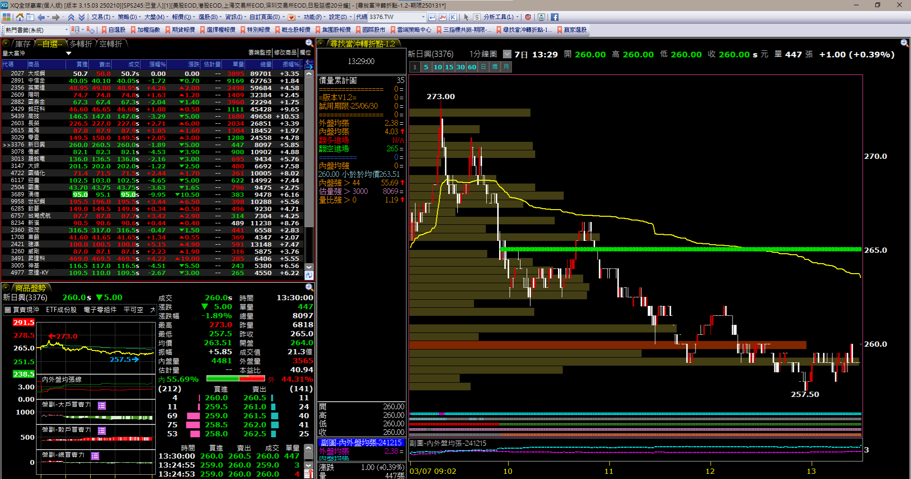This screenshot has height=479, width=911.
Task: Open the 盤副-大戶買賣力 indicator list icon
Action: [x=102, y=405]
